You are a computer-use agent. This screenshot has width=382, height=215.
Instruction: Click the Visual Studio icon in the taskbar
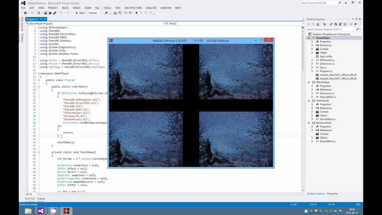(41, 211)
